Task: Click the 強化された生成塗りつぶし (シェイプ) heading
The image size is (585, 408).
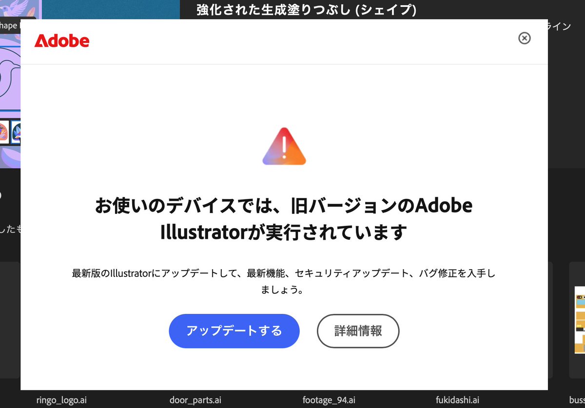Action: coord(307,10)
